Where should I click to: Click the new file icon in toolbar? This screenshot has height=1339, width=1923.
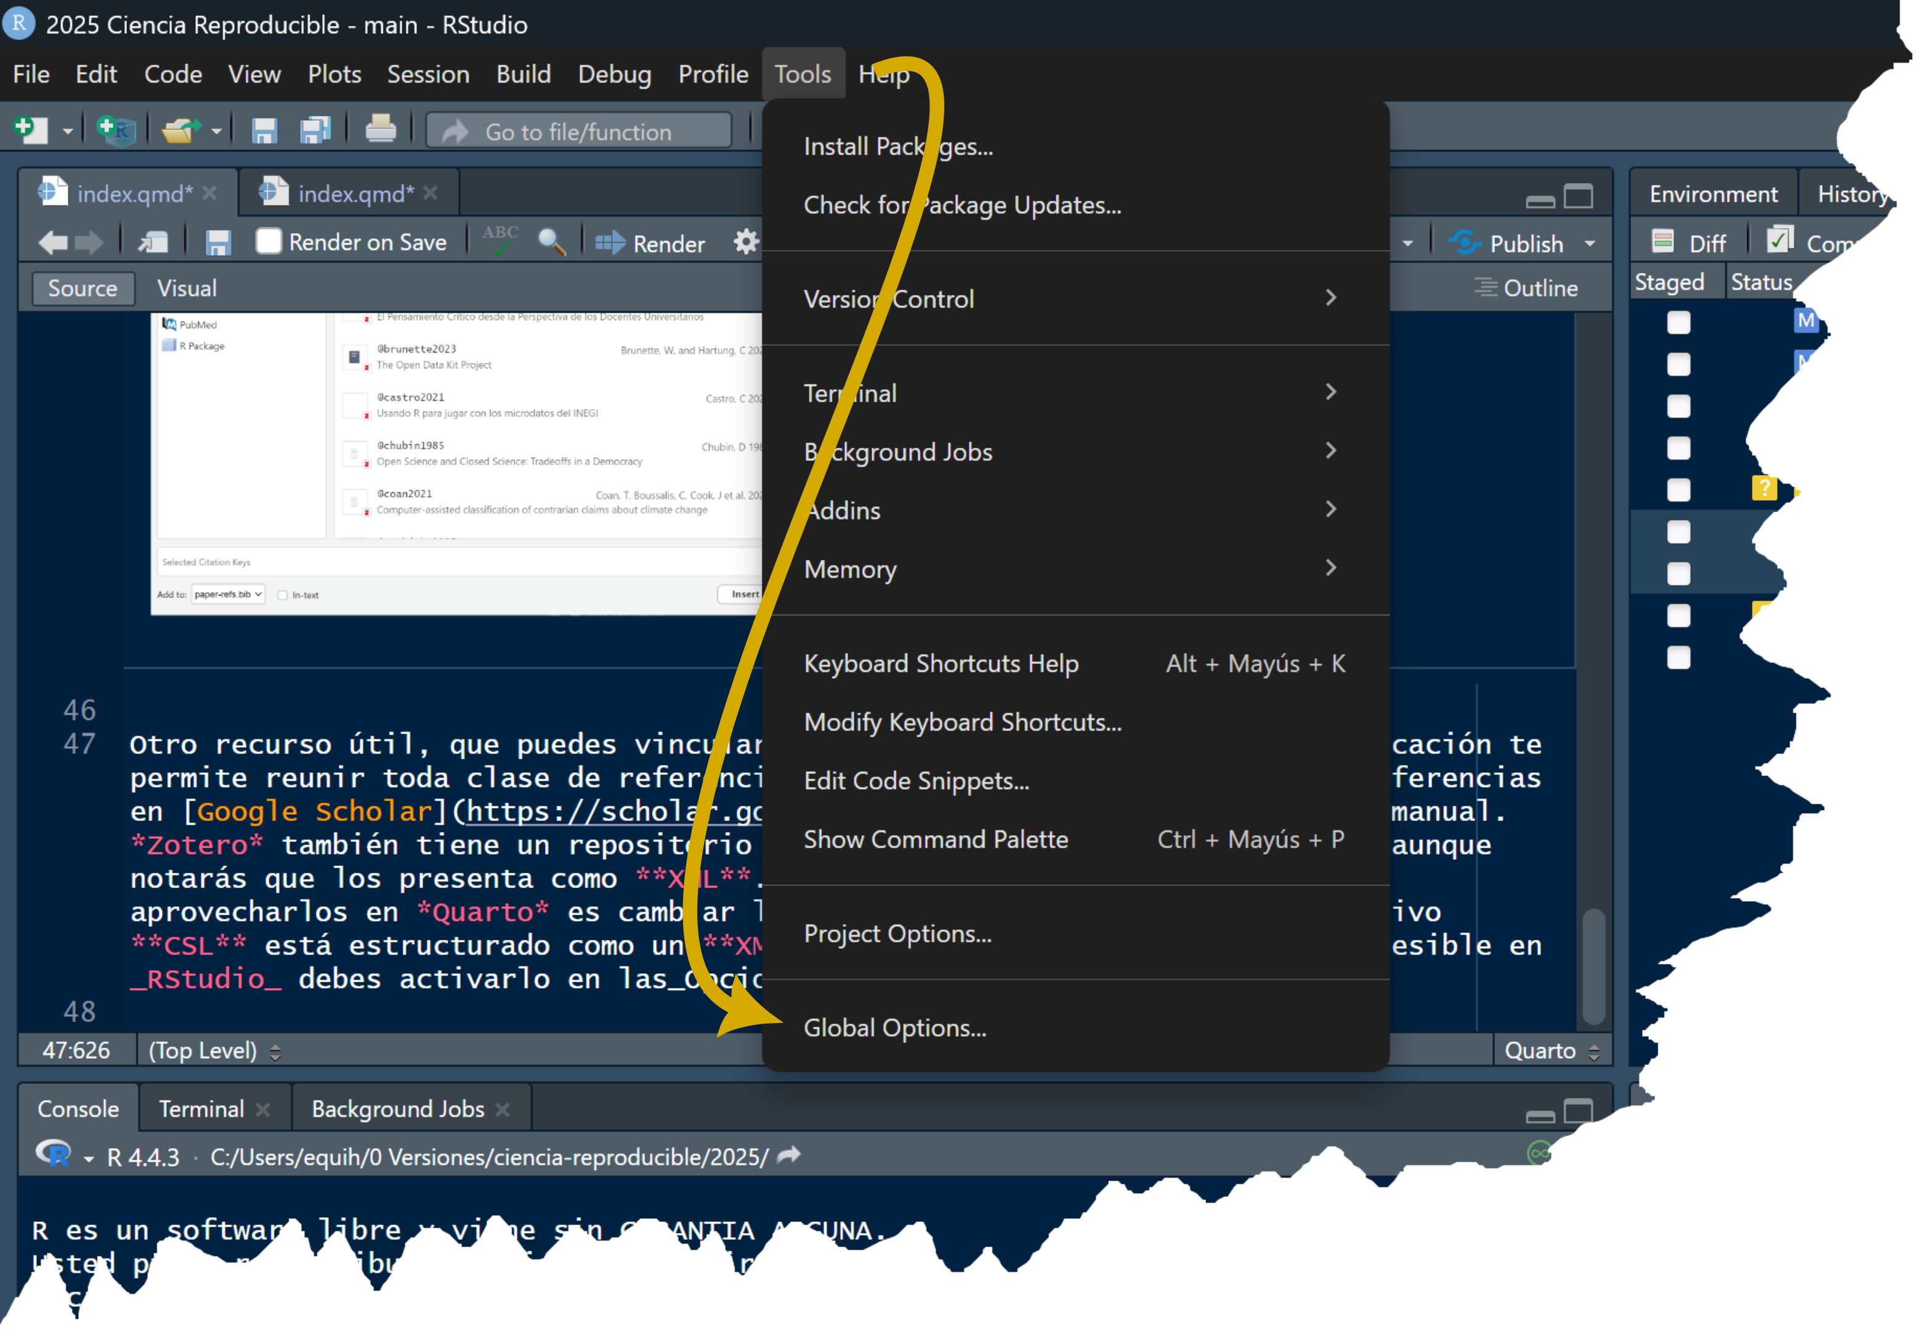coord(31,130)
